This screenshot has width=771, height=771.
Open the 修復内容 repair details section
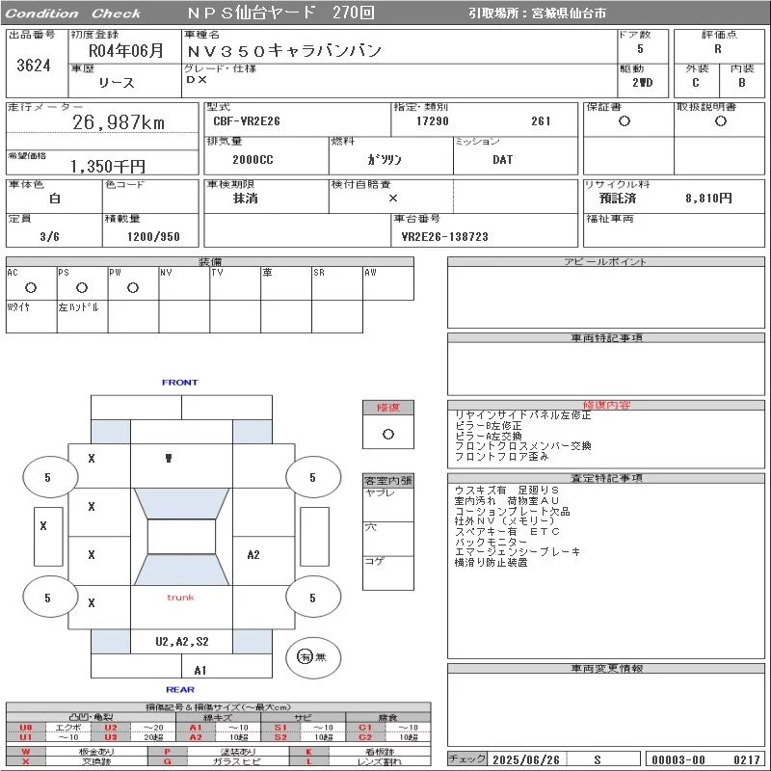pyautogui.click(x=606, y=405)
